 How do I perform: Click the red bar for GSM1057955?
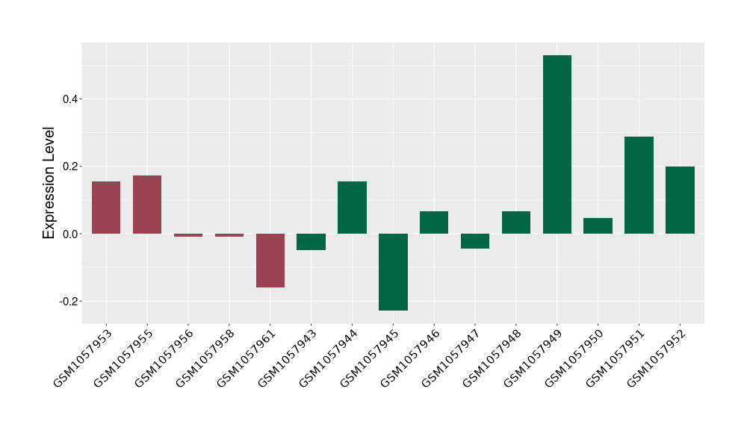coord(147,205)
